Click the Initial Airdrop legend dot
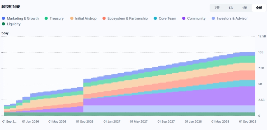Screen dimensions: 267x130 tap(72, 18)
